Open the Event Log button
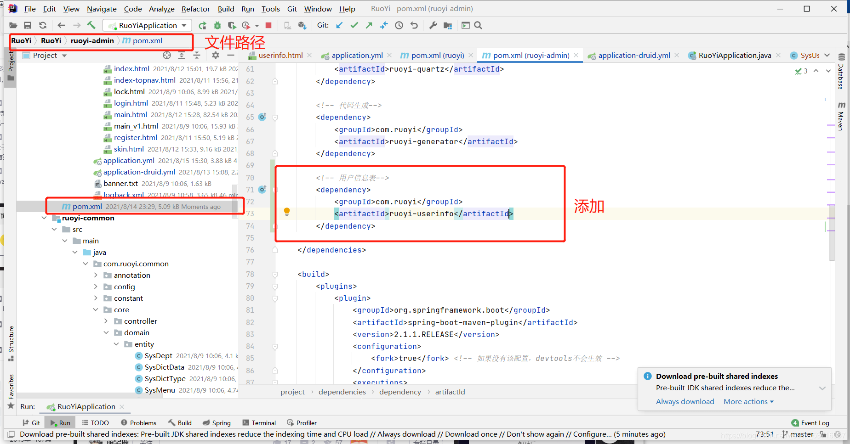The width and height of the screenshot is (850, 444). point(810,423)
